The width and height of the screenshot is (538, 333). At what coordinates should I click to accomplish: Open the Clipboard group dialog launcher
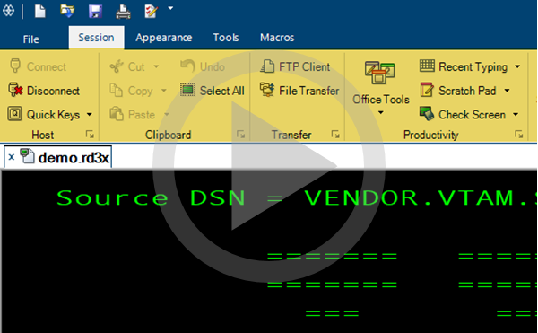(x=241, y=135)
